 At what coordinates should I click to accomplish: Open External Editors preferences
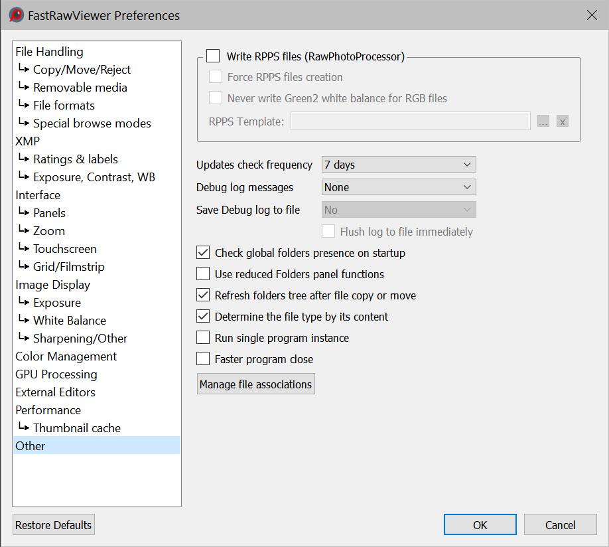pyautogui.click(x=56, y=392)
